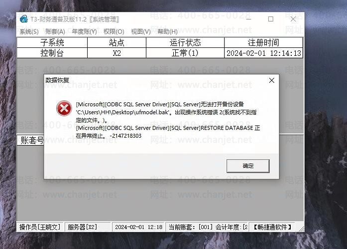Select the 注册时间 column header

coord(263,42)
